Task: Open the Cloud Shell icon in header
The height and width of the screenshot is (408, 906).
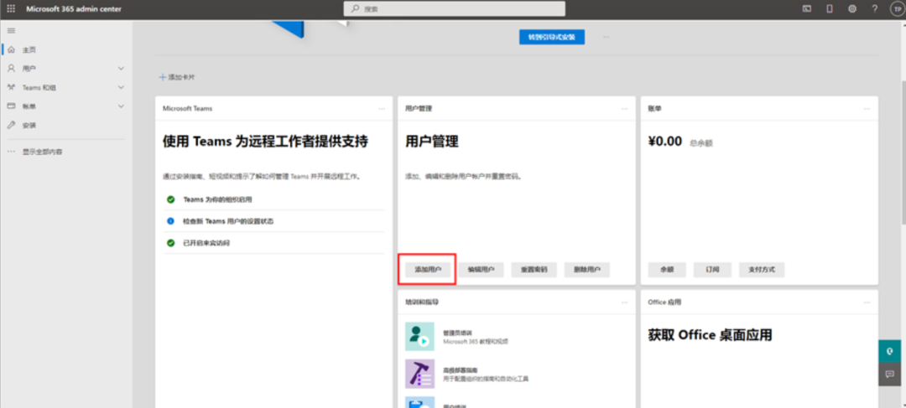Action: tap(807, 8)
